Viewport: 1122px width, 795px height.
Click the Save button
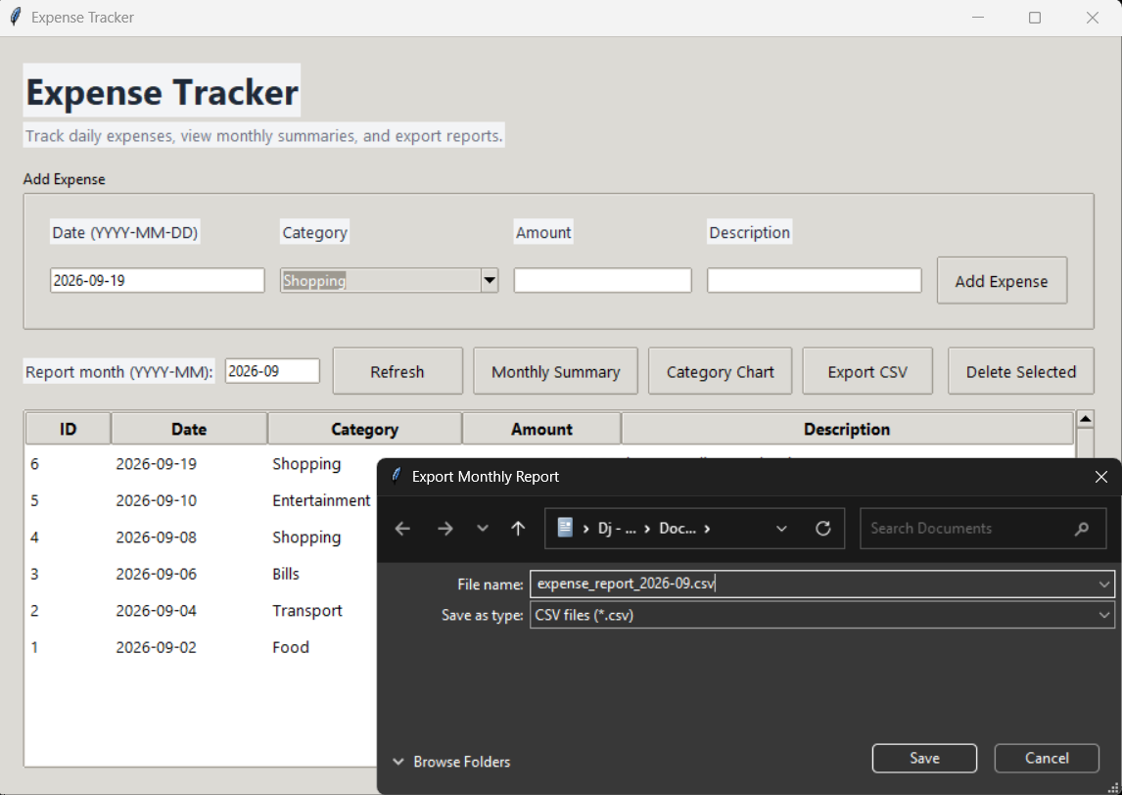click(924, 759)
